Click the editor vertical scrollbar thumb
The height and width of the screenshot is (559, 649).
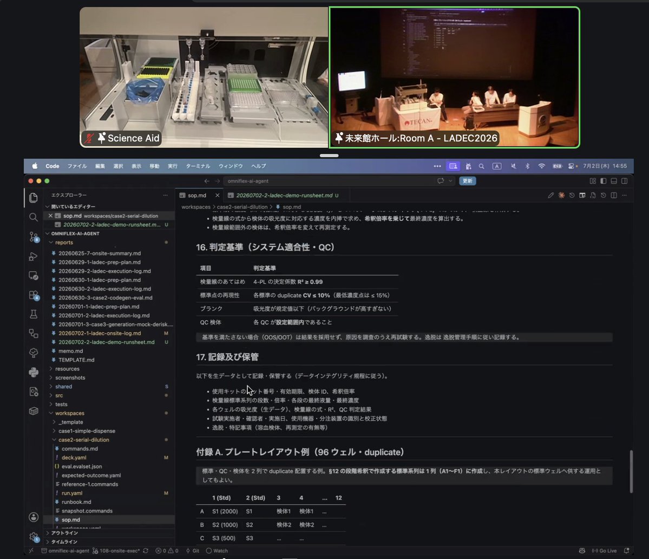coord(631,472)
